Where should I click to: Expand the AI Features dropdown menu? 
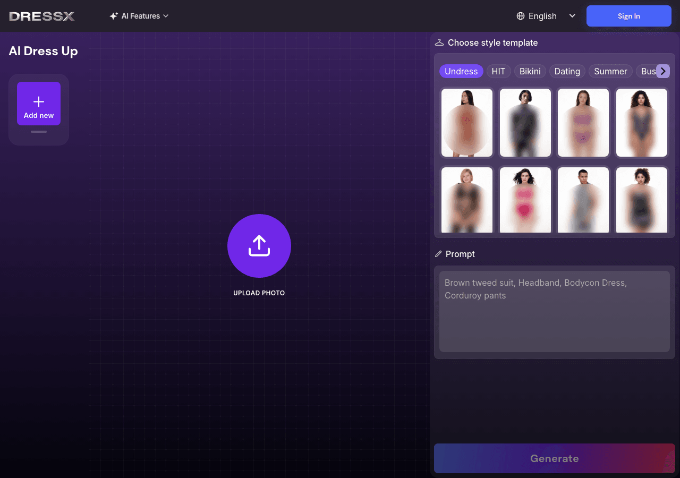pyautogui.click(x=139, y=16)
